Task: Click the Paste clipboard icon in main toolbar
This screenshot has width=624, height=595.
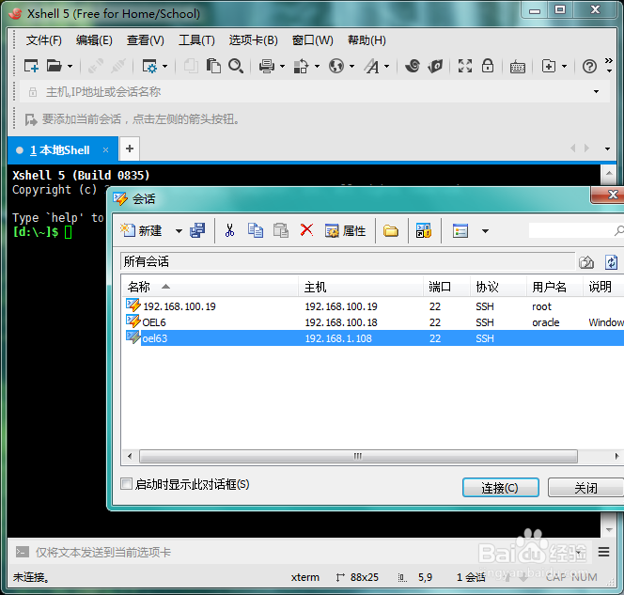Action: pos(213,66)
